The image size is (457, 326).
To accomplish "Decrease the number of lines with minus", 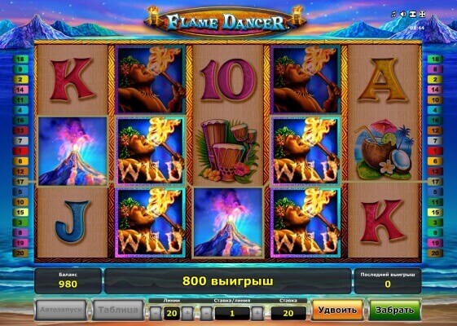I will (x=156, y=314).
